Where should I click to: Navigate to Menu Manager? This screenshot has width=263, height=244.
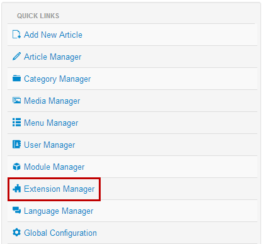tap(51, 123)
